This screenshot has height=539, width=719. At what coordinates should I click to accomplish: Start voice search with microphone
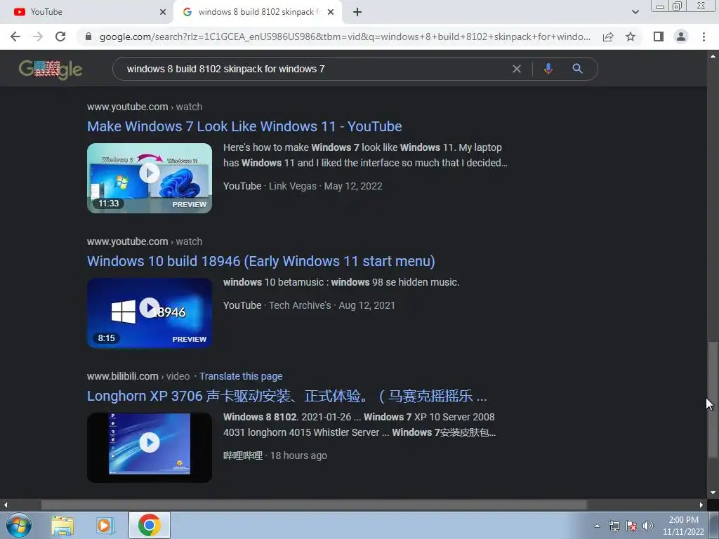tap(548, 69)
